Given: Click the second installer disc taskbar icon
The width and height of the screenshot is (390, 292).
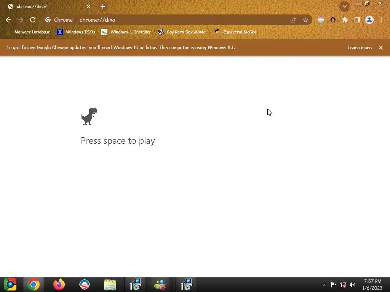Looking at the screenshot, I should 187,284.
